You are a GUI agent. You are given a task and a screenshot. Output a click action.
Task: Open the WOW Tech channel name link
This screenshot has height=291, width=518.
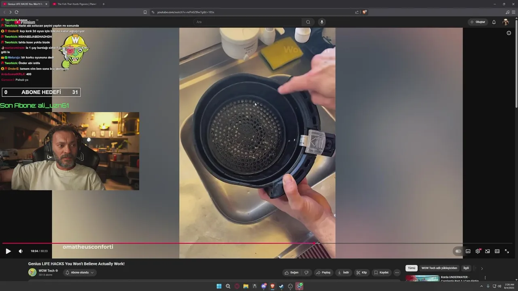[47, 271]
